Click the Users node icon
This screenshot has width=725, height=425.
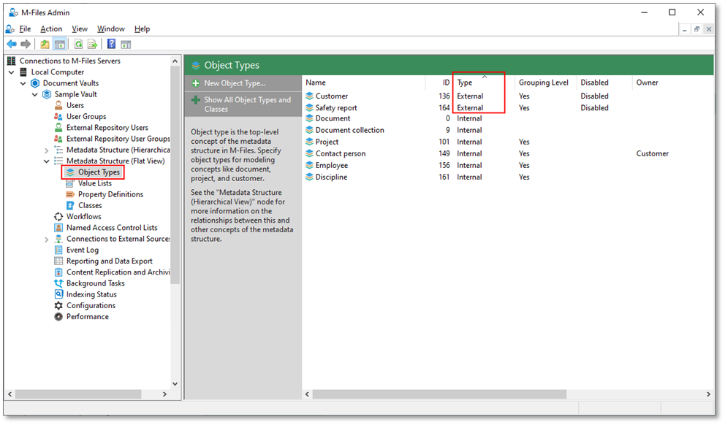coord(58,105)
